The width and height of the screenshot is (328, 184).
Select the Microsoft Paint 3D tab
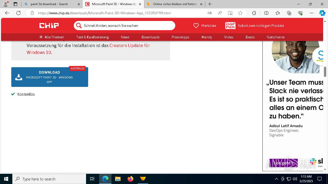113,4
